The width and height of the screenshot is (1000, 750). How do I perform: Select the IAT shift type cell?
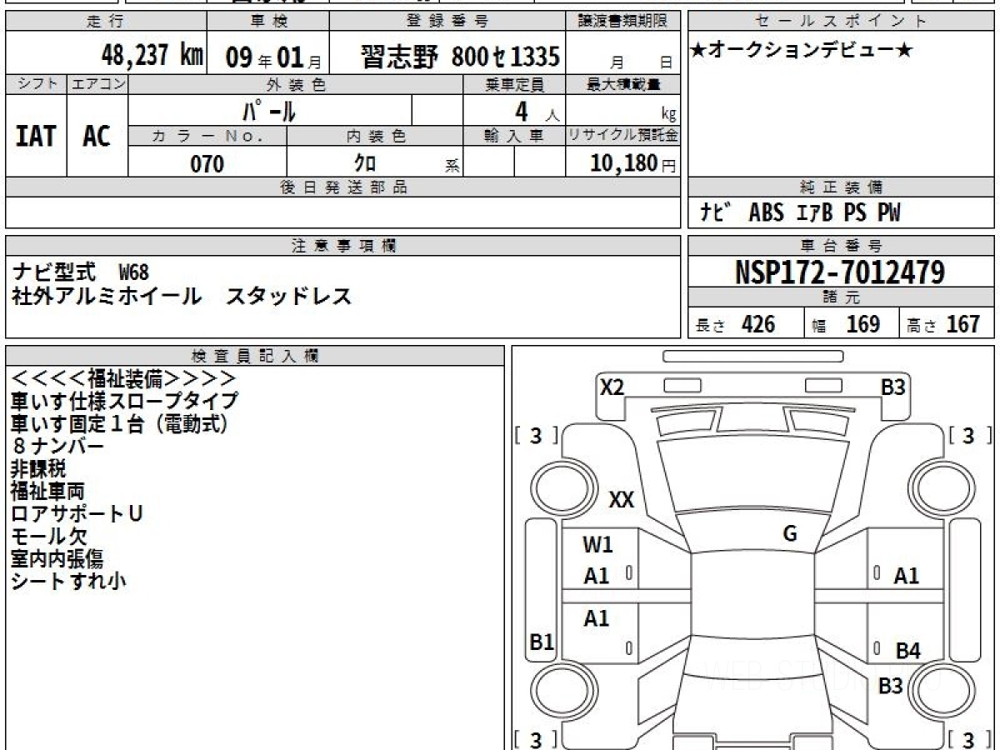[x=36, y=137]
